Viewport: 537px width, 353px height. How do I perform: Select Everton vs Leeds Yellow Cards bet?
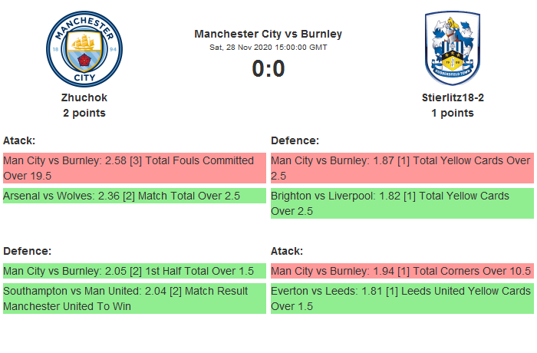[x=401, y=299]
